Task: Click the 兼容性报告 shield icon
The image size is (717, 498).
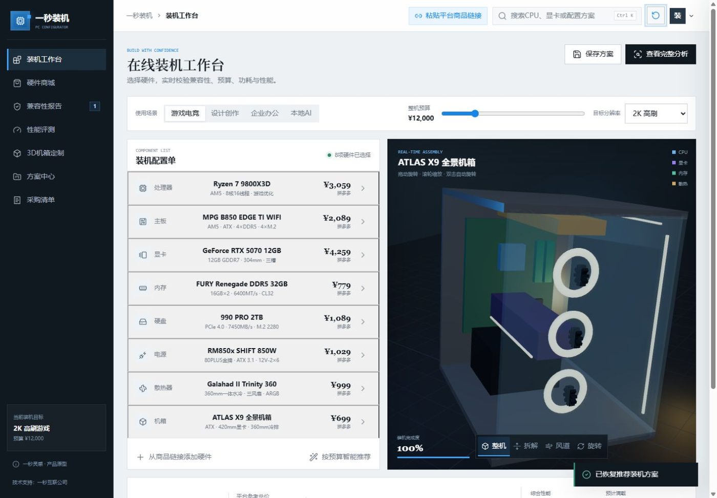Action: click(17, 106)
